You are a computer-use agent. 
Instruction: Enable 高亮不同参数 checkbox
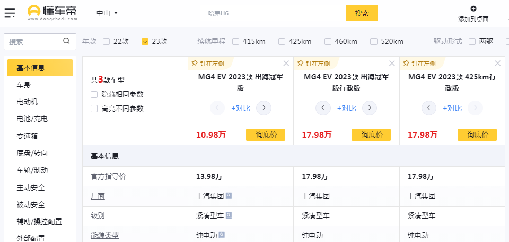[94, 109]
